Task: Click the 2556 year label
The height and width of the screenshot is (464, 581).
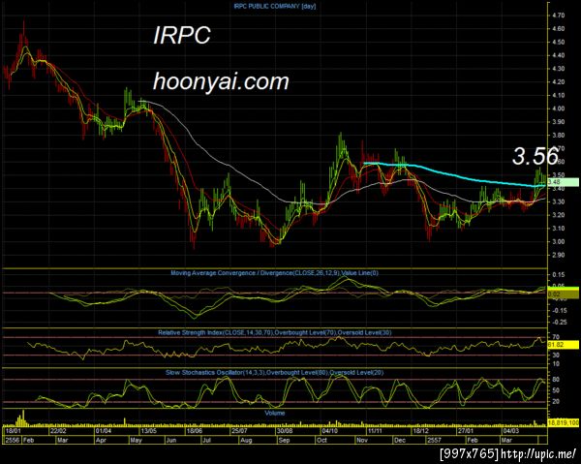Action: click(x=12, y=441)
